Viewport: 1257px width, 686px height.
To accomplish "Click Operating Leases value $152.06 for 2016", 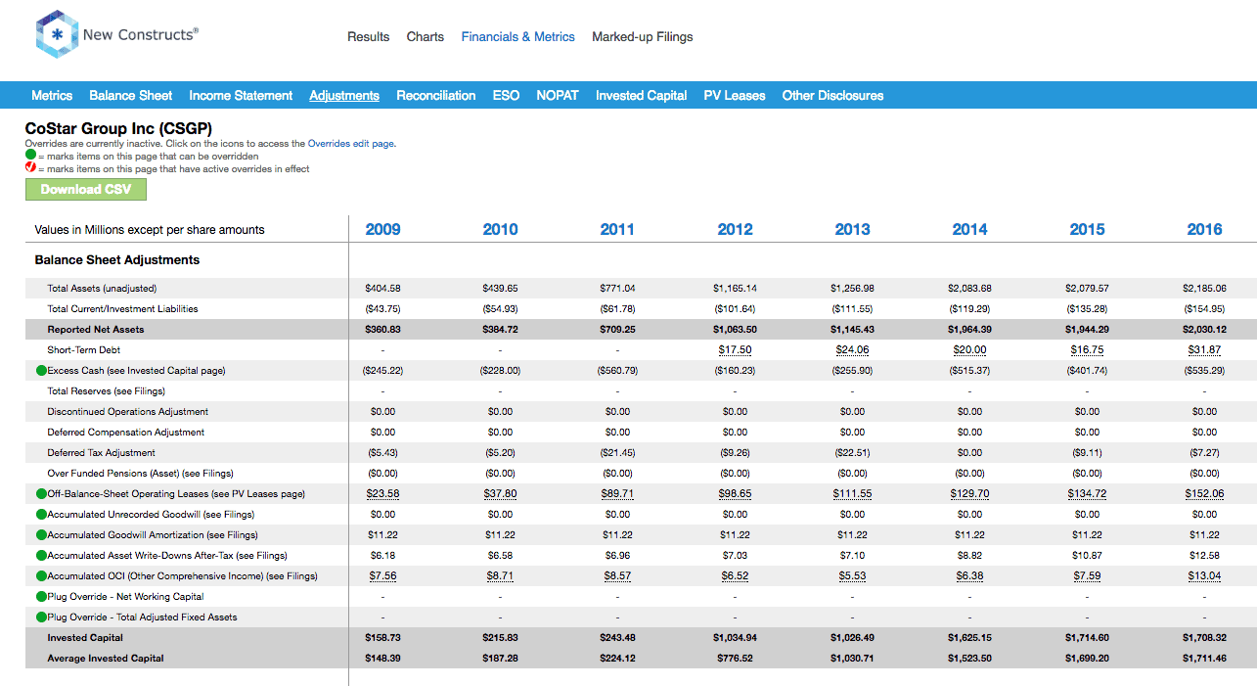I will pyautogui.click(x=1204, y=494).
